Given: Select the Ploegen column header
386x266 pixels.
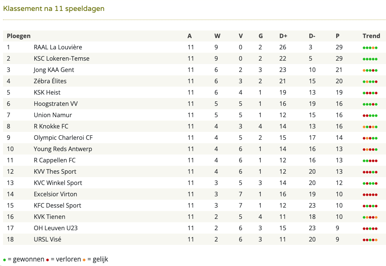Looking at the screenshot, I should coord(19,36).
